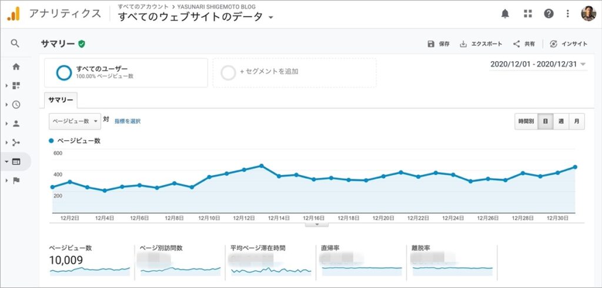Click the すべてのアカウント breadcrumb
The width and height of the screenshot is (602, 288).
tap(143, 6)
